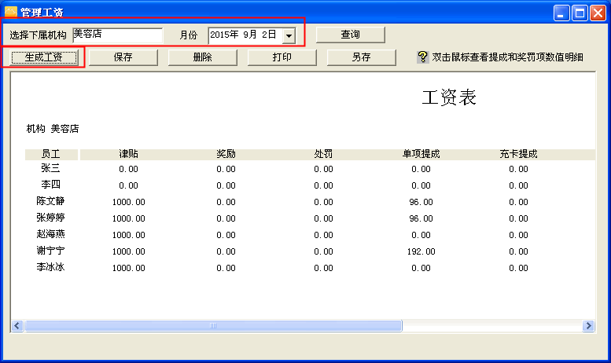Click 陈文静's 津贴 value 1000.00
Viewport: 611px width, 363px height.
pyautogui.click(x=129, y=202)
